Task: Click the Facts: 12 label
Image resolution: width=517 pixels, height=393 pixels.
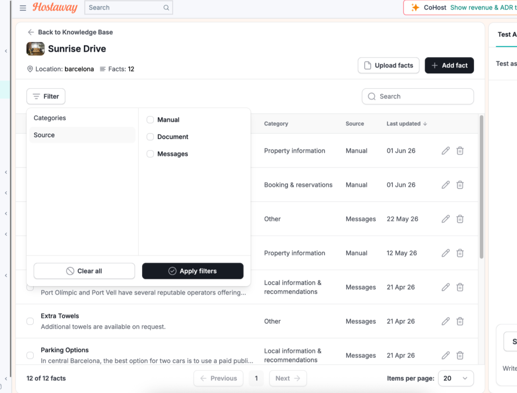Action: point(117,69)
